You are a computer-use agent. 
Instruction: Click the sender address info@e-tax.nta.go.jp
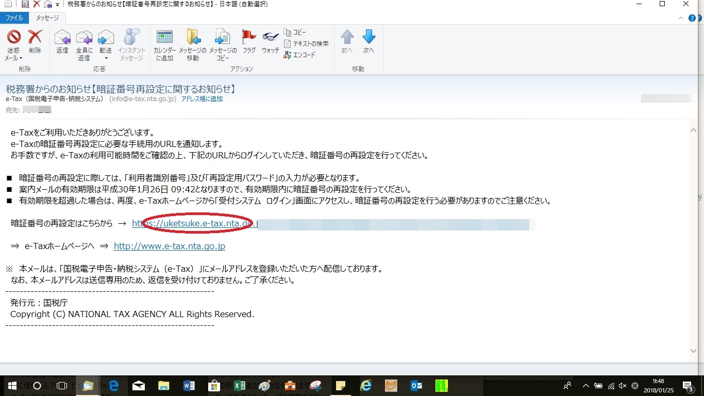click(x=143, y=99)
